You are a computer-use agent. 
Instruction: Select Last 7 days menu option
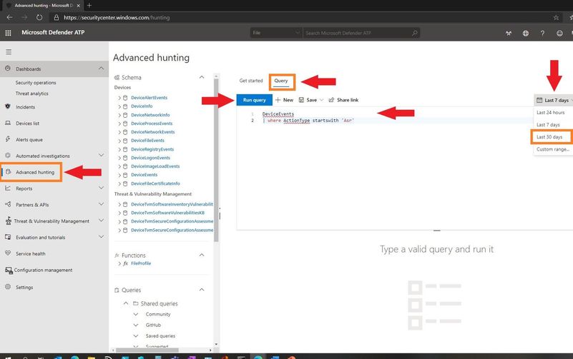(548, 125)
